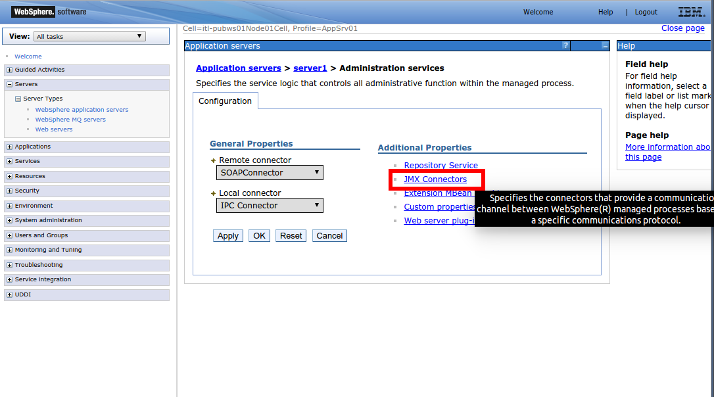Expand Users and Groups section
The image size is (714, 397).
coord(9,235)
